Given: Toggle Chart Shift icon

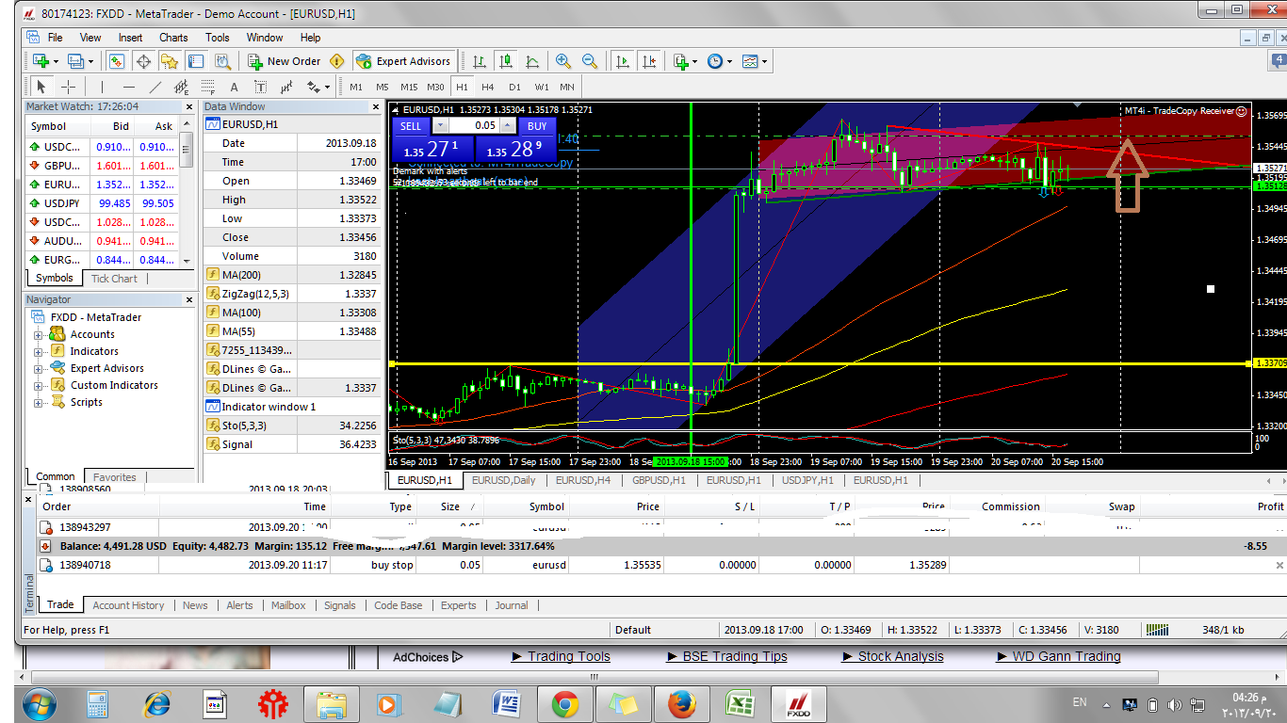Looking at the screenshot, I should pos(648,61).
